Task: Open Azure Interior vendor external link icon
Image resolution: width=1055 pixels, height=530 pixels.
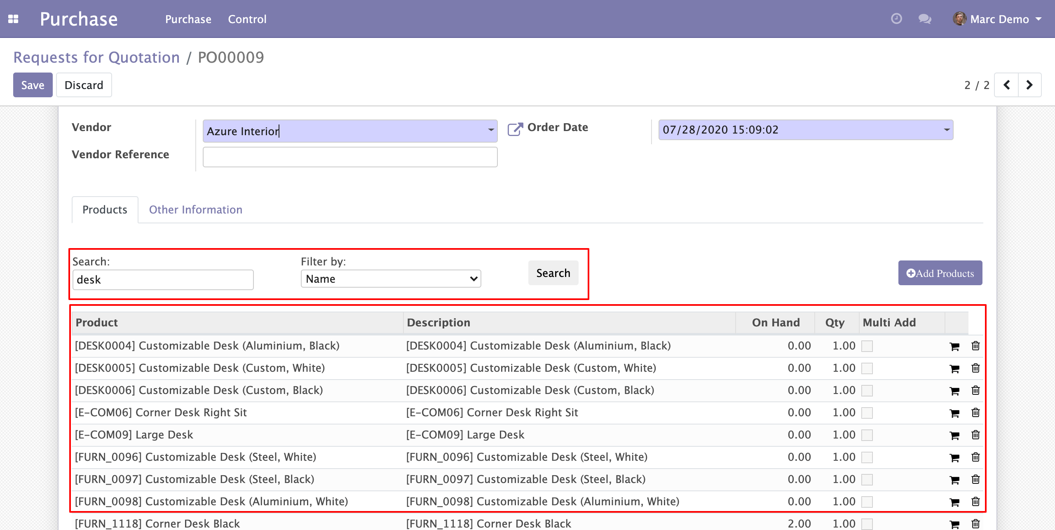Action: (515, 129)
